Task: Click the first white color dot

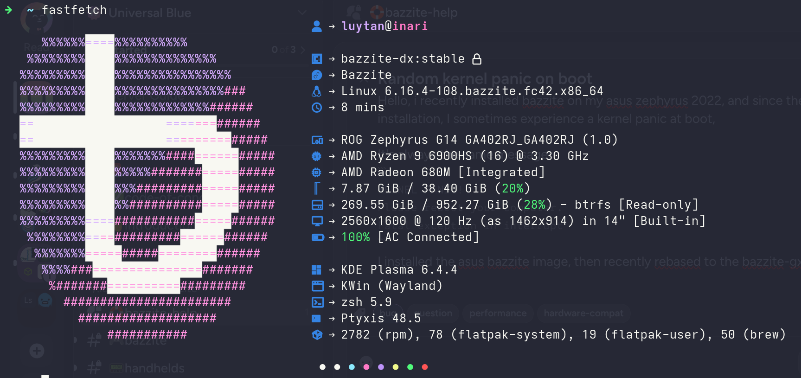Action: tap(322, 367)
